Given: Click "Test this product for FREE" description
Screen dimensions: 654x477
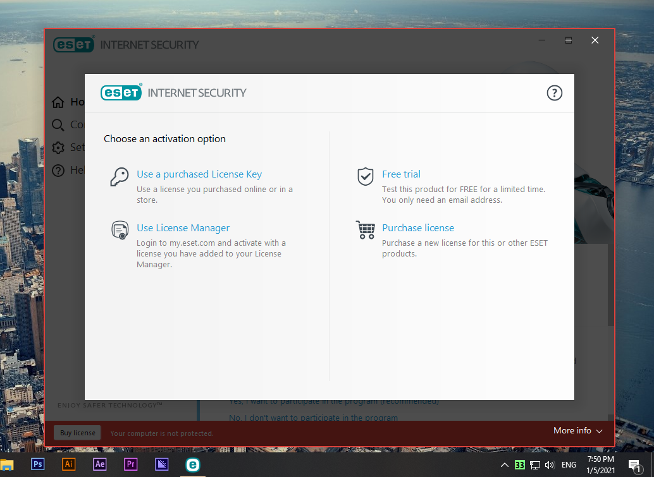Looking at the screenshot, I should click(x=464, y=195).
